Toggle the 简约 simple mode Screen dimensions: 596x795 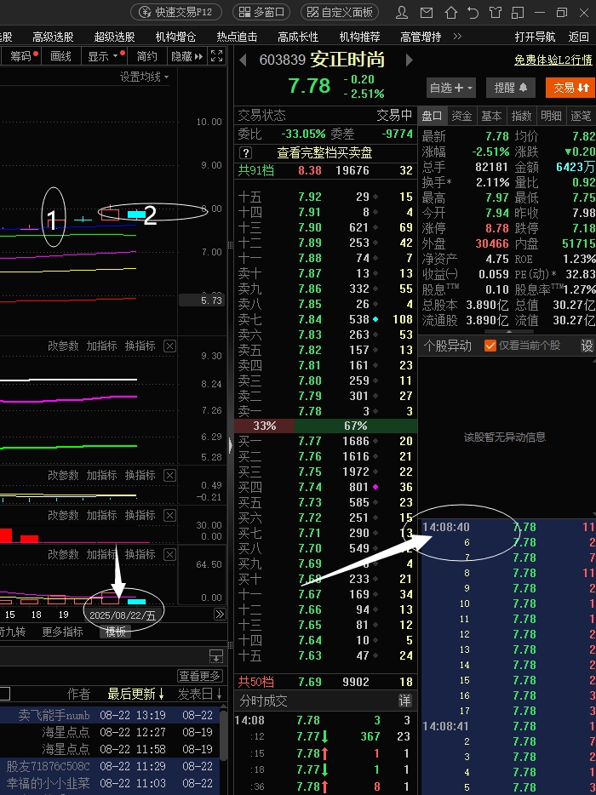coord(146,56)
